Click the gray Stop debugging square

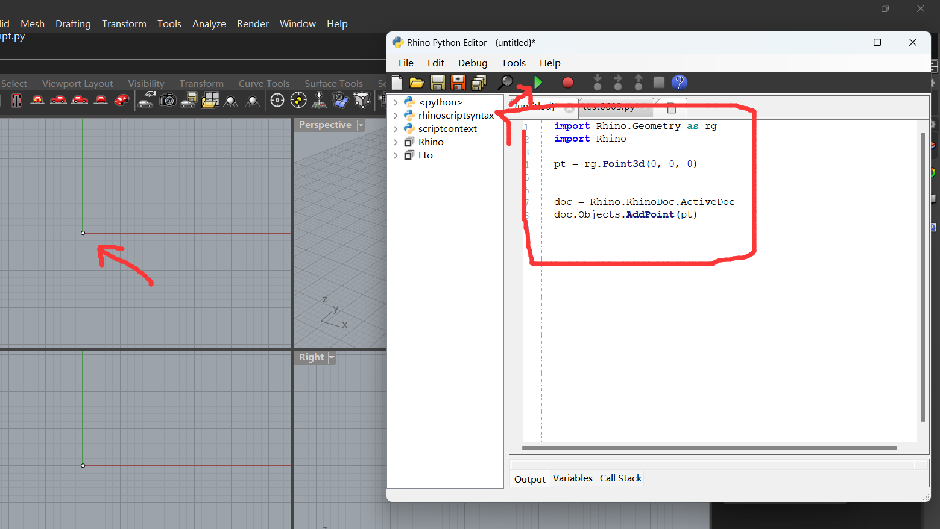(659, 82)
